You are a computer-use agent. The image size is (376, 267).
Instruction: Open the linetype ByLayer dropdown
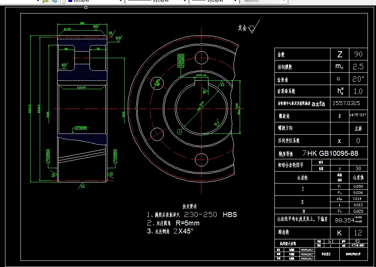click(x=157, y=1)
